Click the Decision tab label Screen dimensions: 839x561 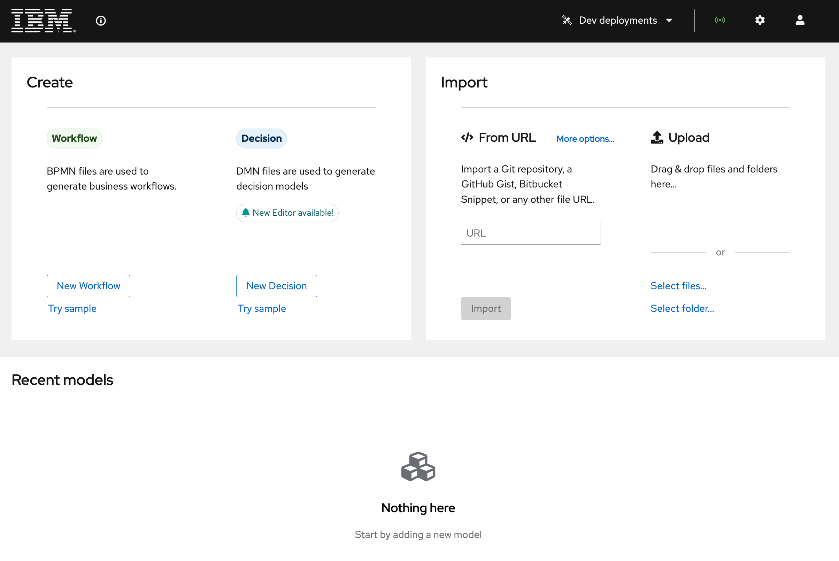pos(261,138)
